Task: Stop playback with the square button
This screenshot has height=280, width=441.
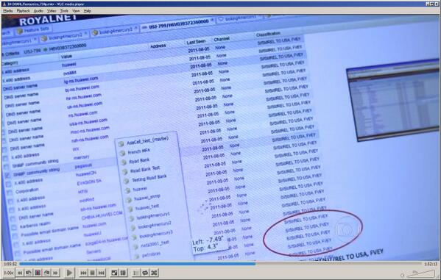Action: point(92,273)
